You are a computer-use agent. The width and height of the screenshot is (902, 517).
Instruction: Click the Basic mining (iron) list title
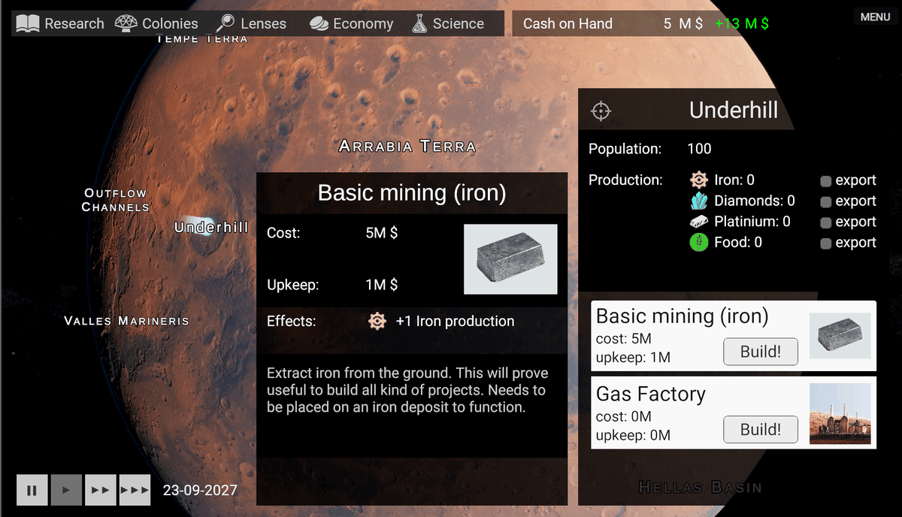click(683, 316)
